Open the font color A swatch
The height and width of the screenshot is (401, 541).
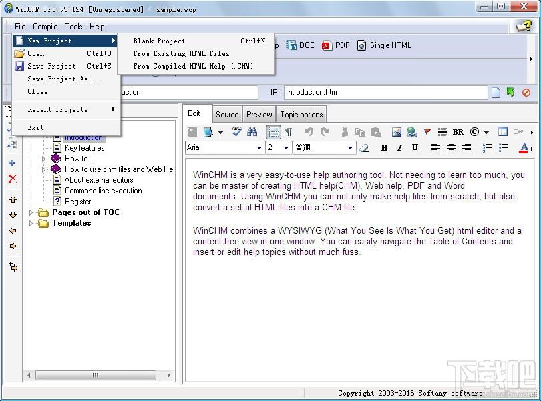click(524, 148)
